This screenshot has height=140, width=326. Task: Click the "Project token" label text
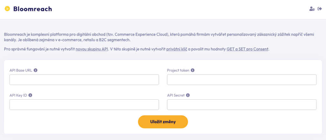tap(178, 70)
